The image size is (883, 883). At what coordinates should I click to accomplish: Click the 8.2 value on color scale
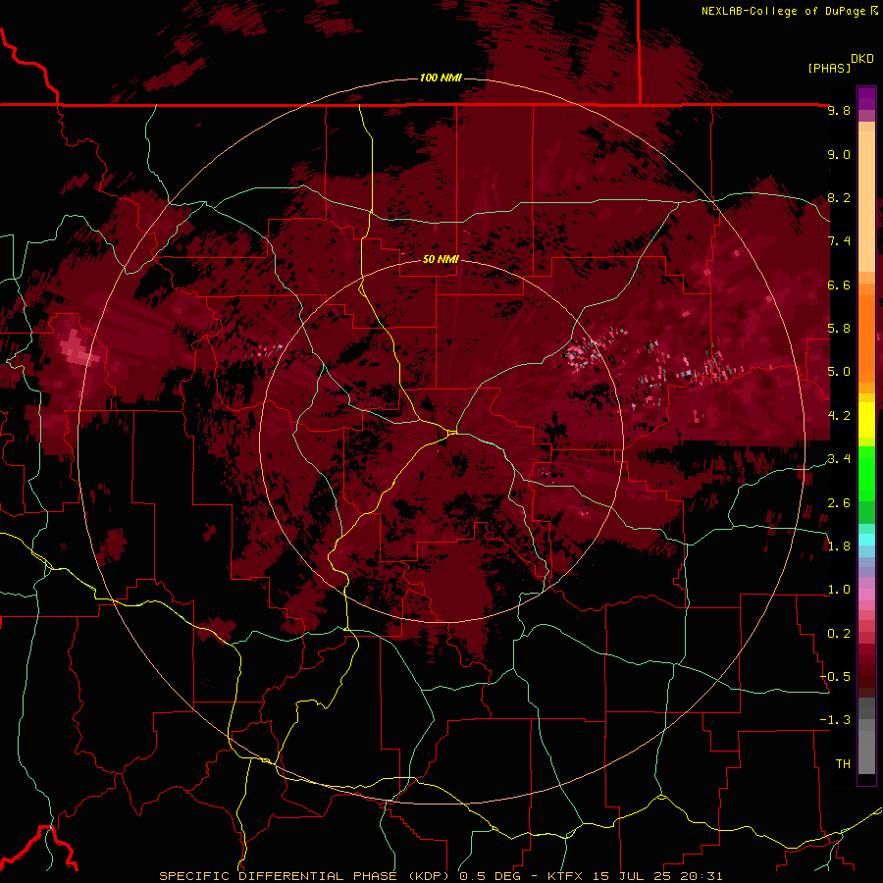839,198
